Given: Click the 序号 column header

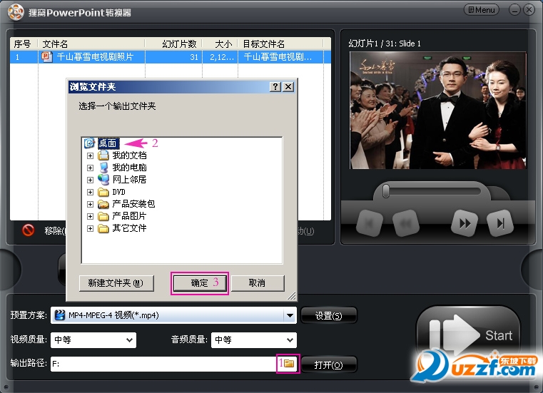Looking at the screenshot, I should click(x=23, y=44).
